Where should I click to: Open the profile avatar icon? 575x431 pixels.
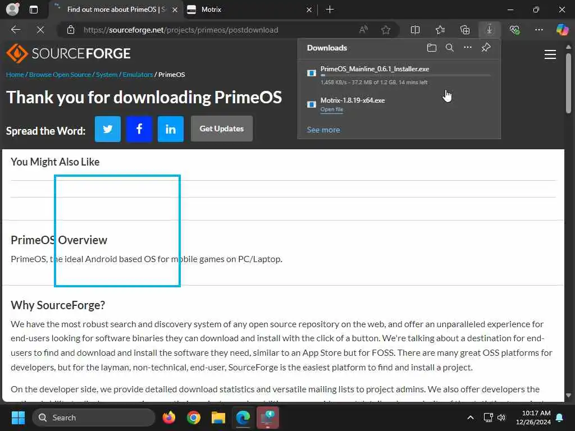point(12,9)
